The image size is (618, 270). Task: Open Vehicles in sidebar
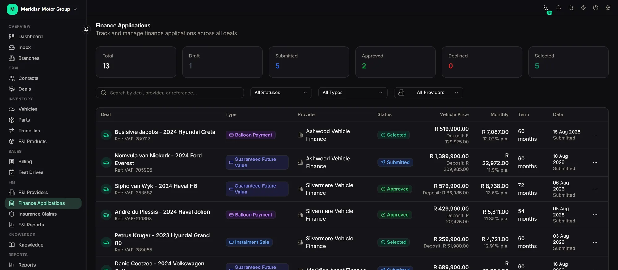(x=43, y=109)
